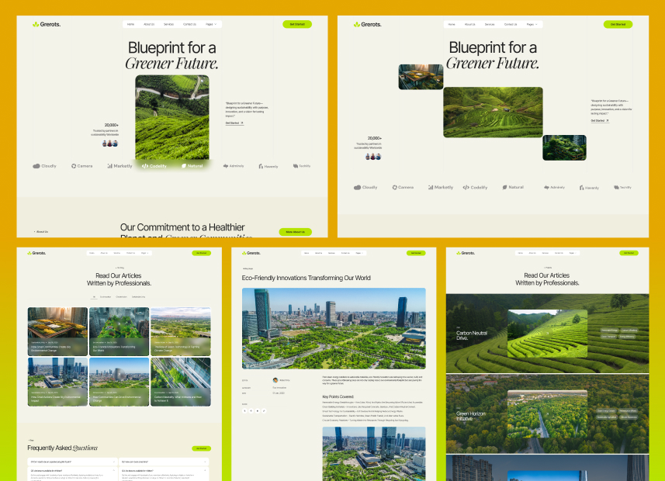The width and height of the screenshot is (665, 481).
Task: Click the Heavenly brand logo icon
Action: (x=260, y=165)
